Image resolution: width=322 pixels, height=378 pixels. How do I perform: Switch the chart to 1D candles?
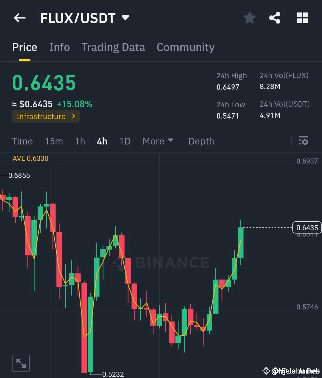pyautogui.click(x=125, y=141)
